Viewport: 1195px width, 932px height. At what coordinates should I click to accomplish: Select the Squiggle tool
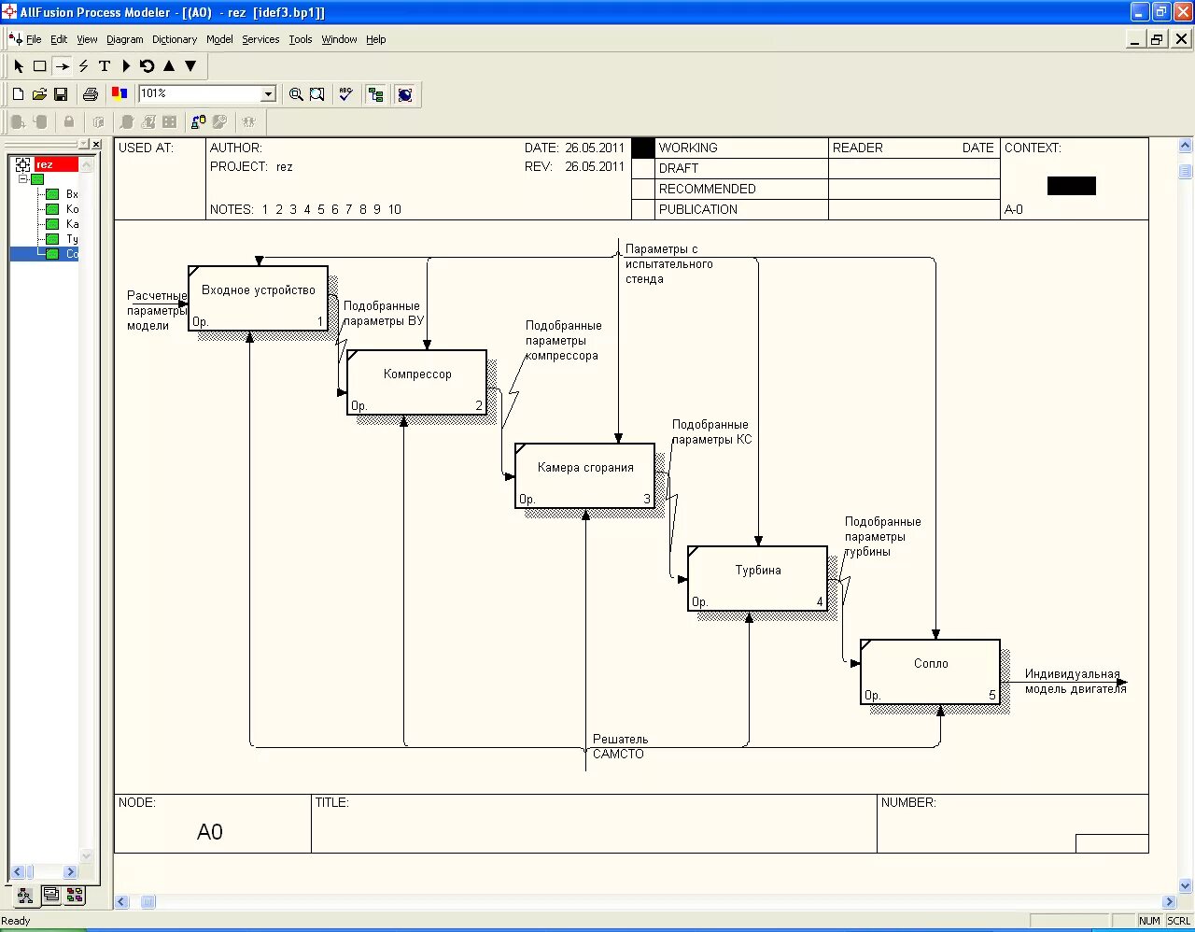(83, 66)
